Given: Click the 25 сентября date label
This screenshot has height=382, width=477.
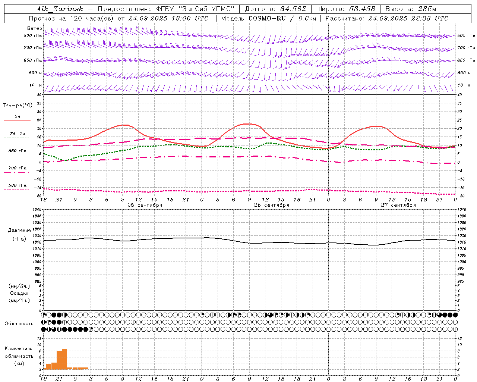Looking at the screenshot, I should (145, 205).
